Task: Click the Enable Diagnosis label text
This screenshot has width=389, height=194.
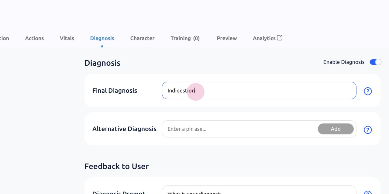Action: click(x=344, y=62)
